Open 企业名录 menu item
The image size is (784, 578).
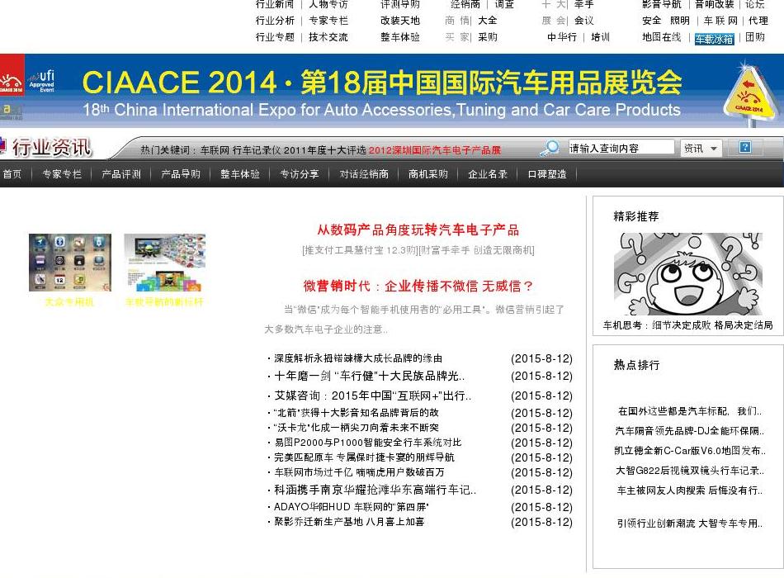coord(488,174)
